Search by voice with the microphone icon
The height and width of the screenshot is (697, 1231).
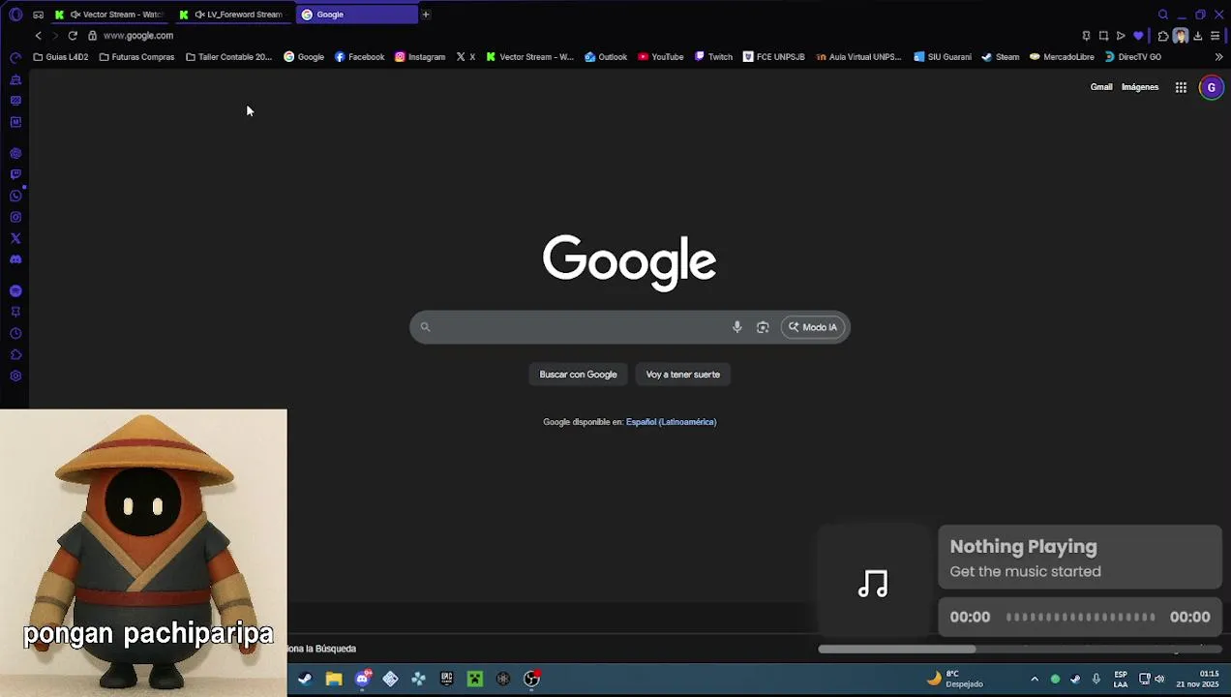point(737,327)
